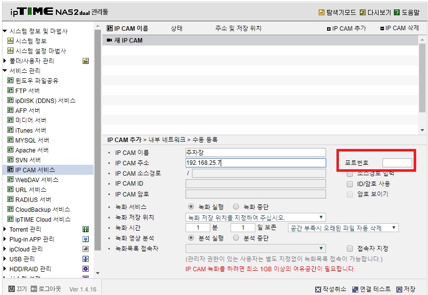The width and height of the screenshot is (428, 295).
Task: Expand the Torrent 관리 tree
Action: coord(4,229)
